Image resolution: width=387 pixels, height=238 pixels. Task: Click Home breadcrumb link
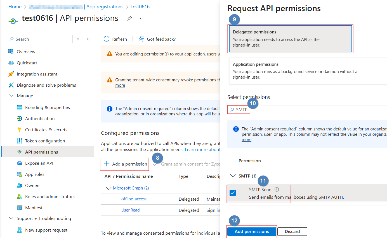pyautogui.click(x=15, y=7)
